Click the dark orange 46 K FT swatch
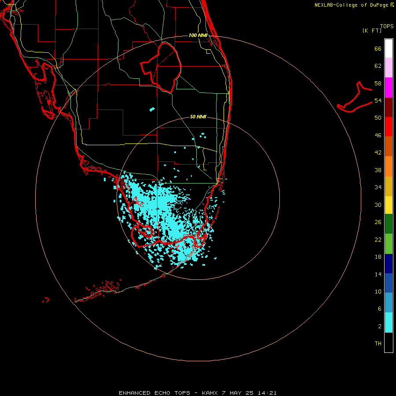Image resolution: width=396 pixels, height=396 pixels. 389,147
